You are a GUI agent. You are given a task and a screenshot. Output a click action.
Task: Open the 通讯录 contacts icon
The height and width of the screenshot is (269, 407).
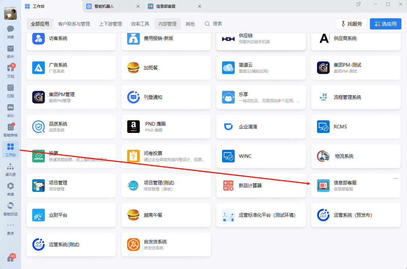click(x=11, y=168)
